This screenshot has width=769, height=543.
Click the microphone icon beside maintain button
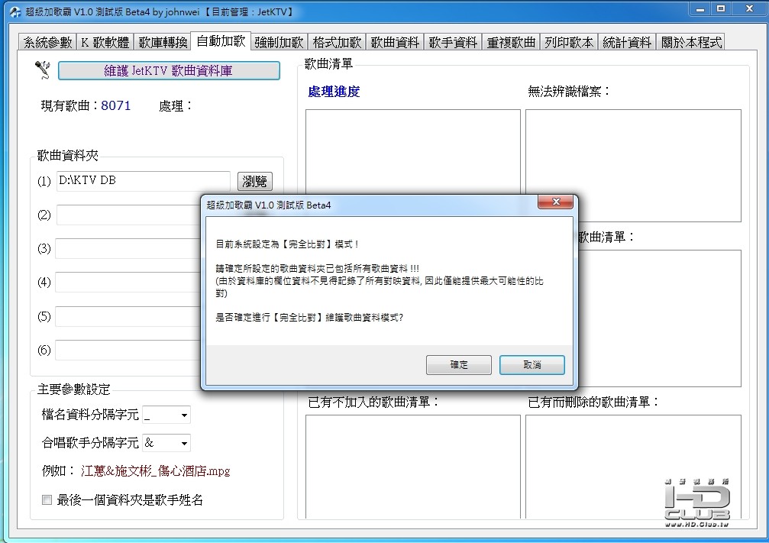pyautogui.click(x=43, y=69)
